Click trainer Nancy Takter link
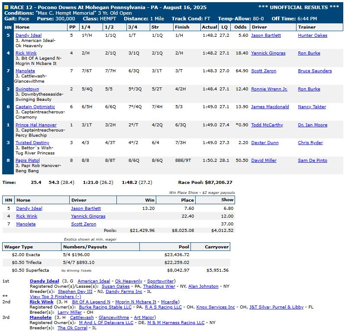The width and height of the screenshot is (345, 331). point(313,107)
